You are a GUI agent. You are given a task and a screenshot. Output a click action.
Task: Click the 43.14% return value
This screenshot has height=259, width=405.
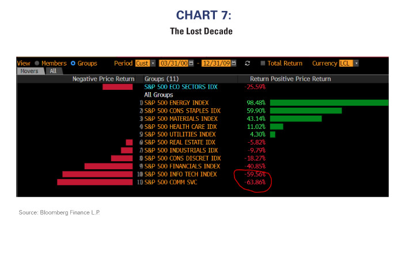tap(256, 119)
